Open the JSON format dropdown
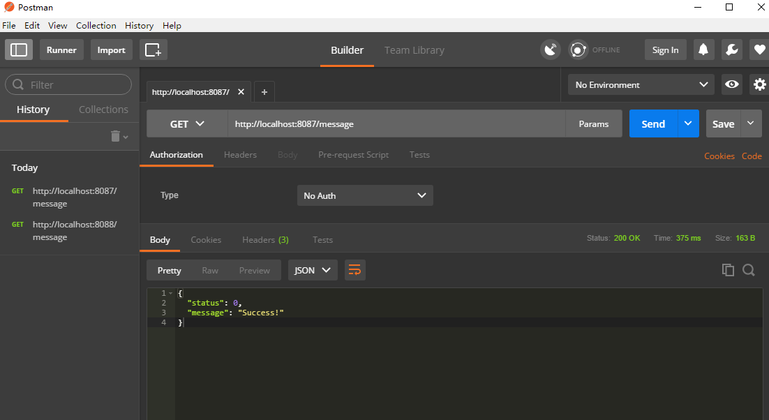The height and width of the screenshot is (420, 769). click(x=313, y=270)
